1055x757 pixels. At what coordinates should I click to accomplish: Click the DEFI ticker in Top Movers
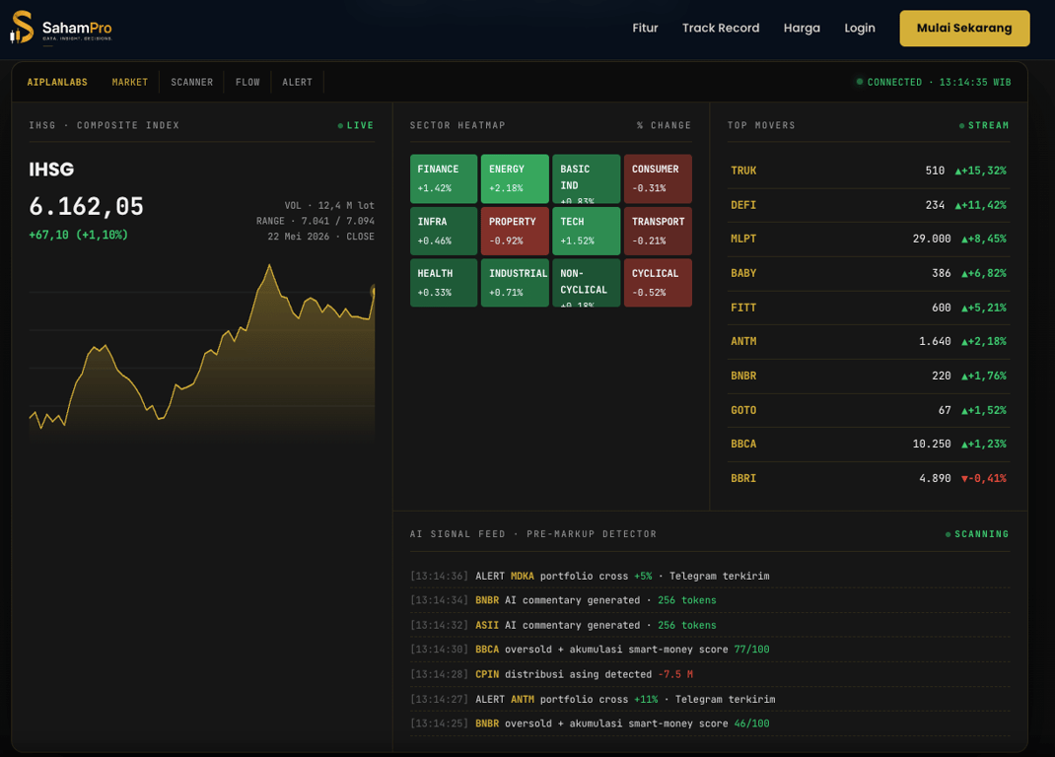coord(743,205)
